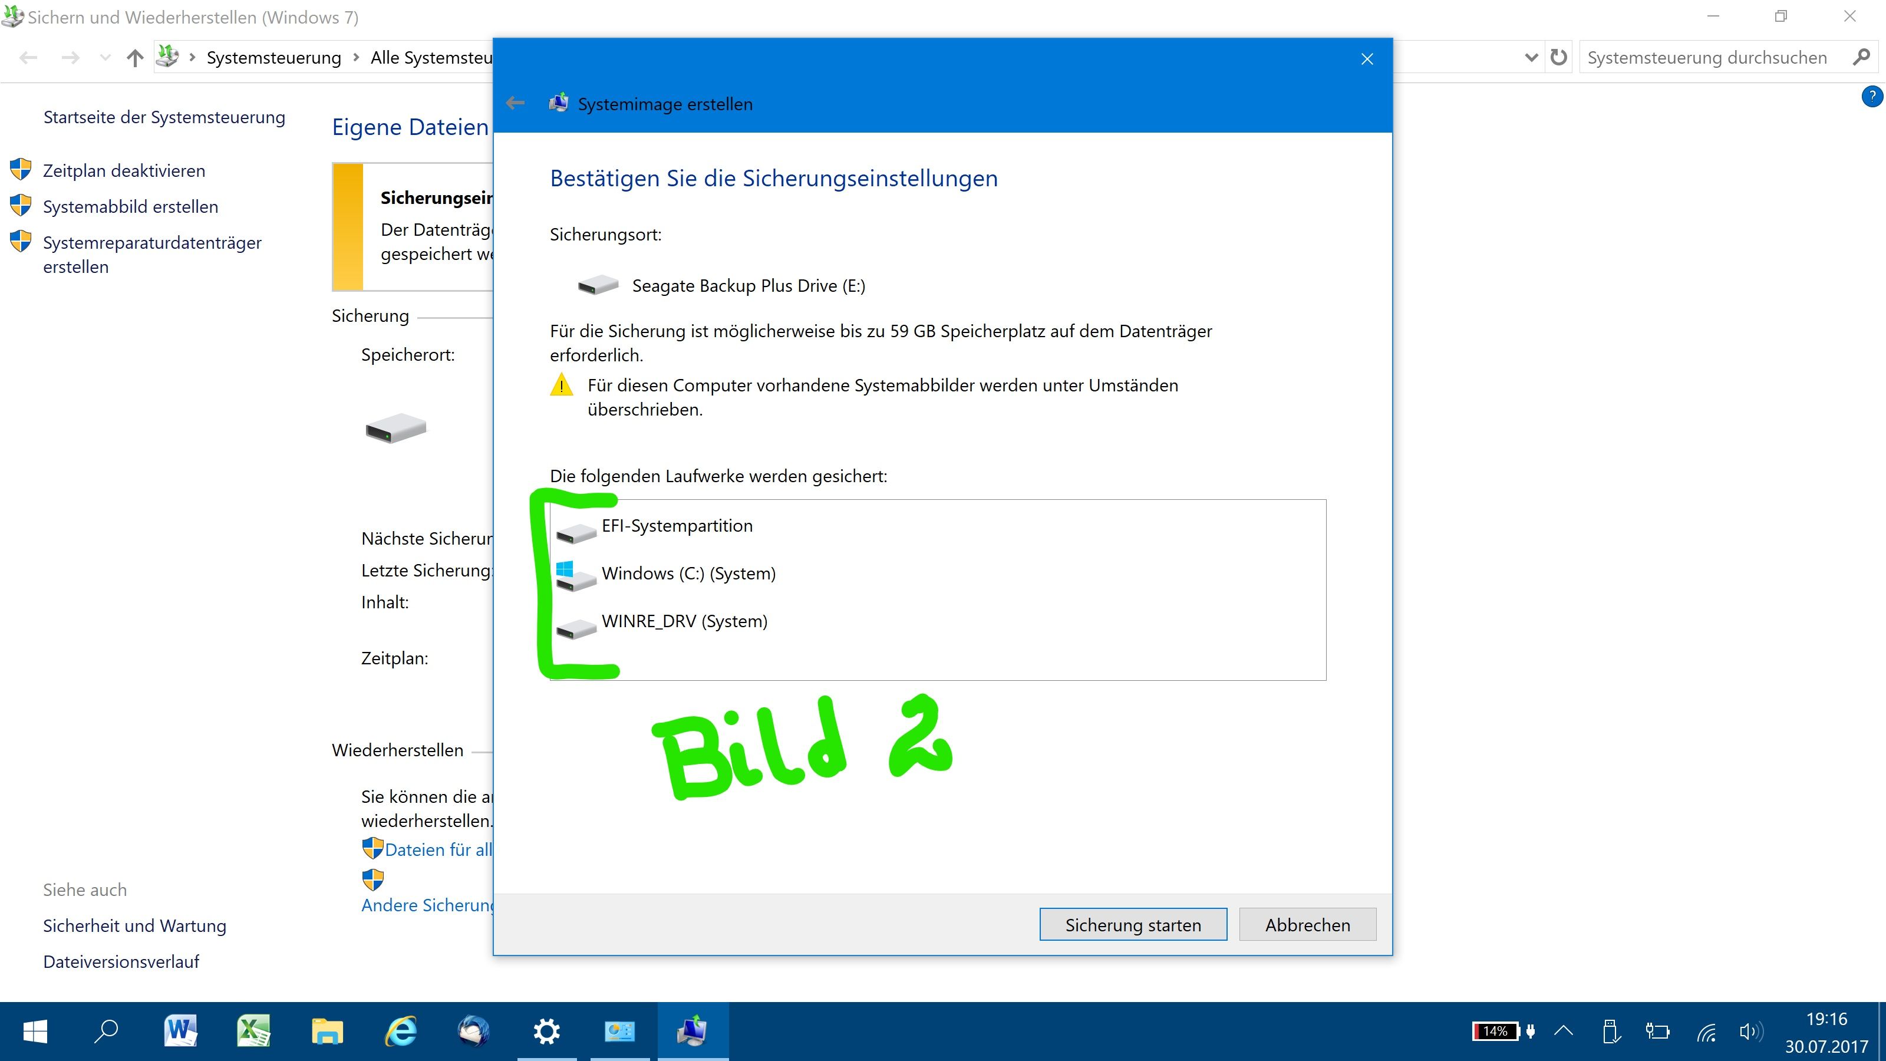Click the back arrow in Systemimage dialog

click(516, 104)
